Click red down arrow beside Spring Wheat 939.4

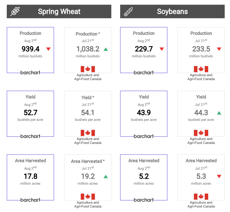tap(48, 49)
